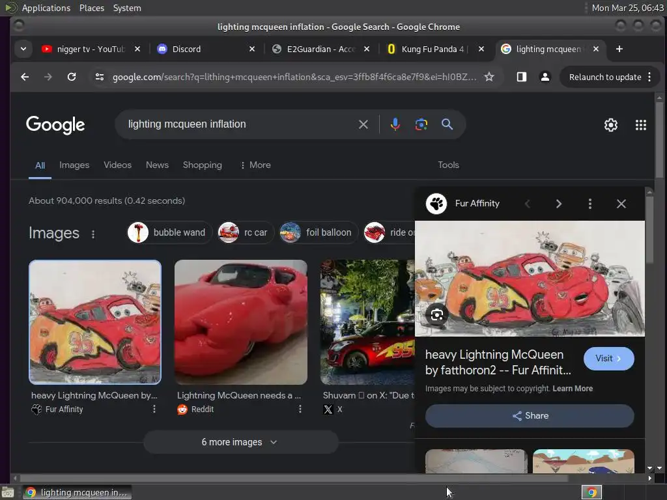Viewport: 667px width, 500px height.
Task: Open options beside Images heading
Action: click(x=93, y=234)
